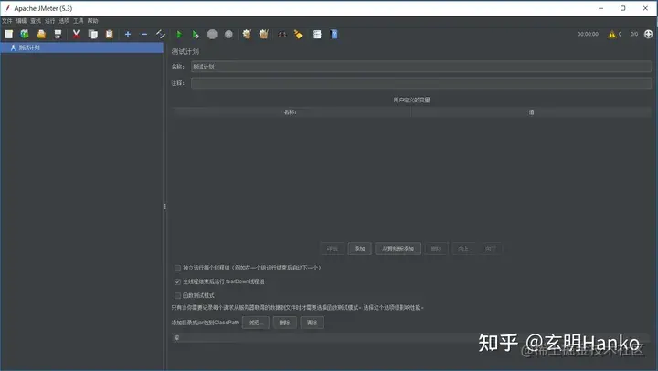Enable 函数测试模式 checkbox
The width and height of the screenshot is (658, 371).
(177, 295)
